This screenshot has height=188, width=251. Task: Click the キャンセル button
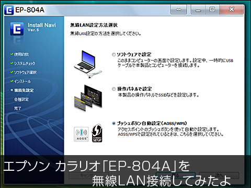[88, 175]
